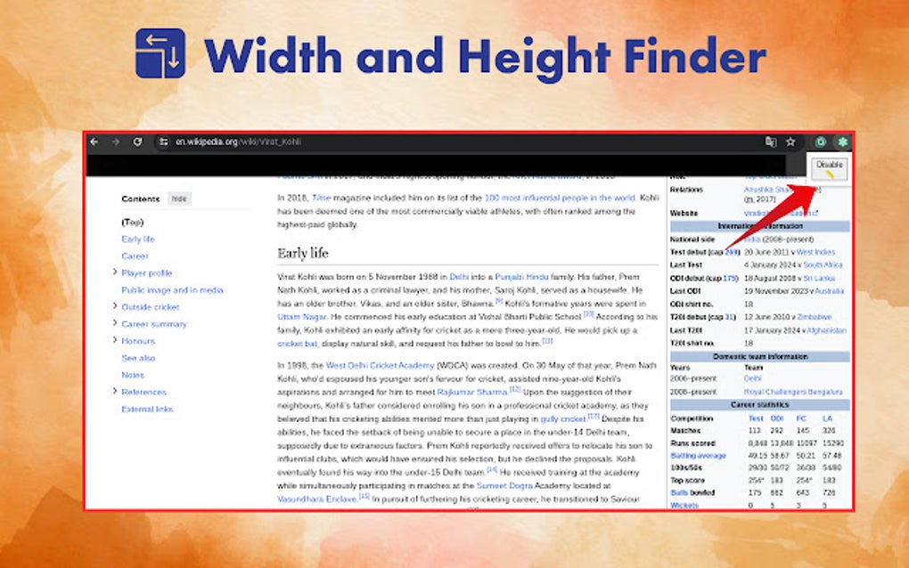This screenshot has width=909, height=568.
Task: Open the Punjabi Hindu link
Action: (521, 277)
